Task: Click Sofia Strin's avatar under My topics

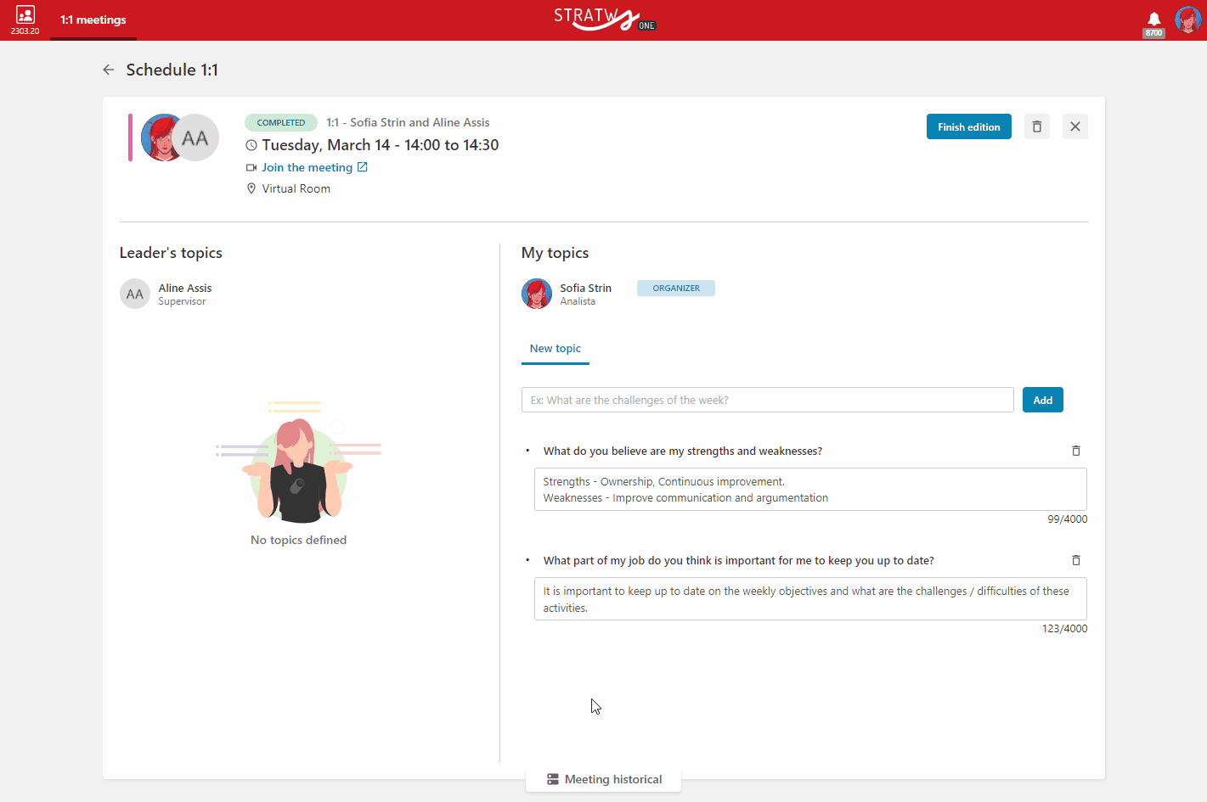Action: click(x=537, y=294)
